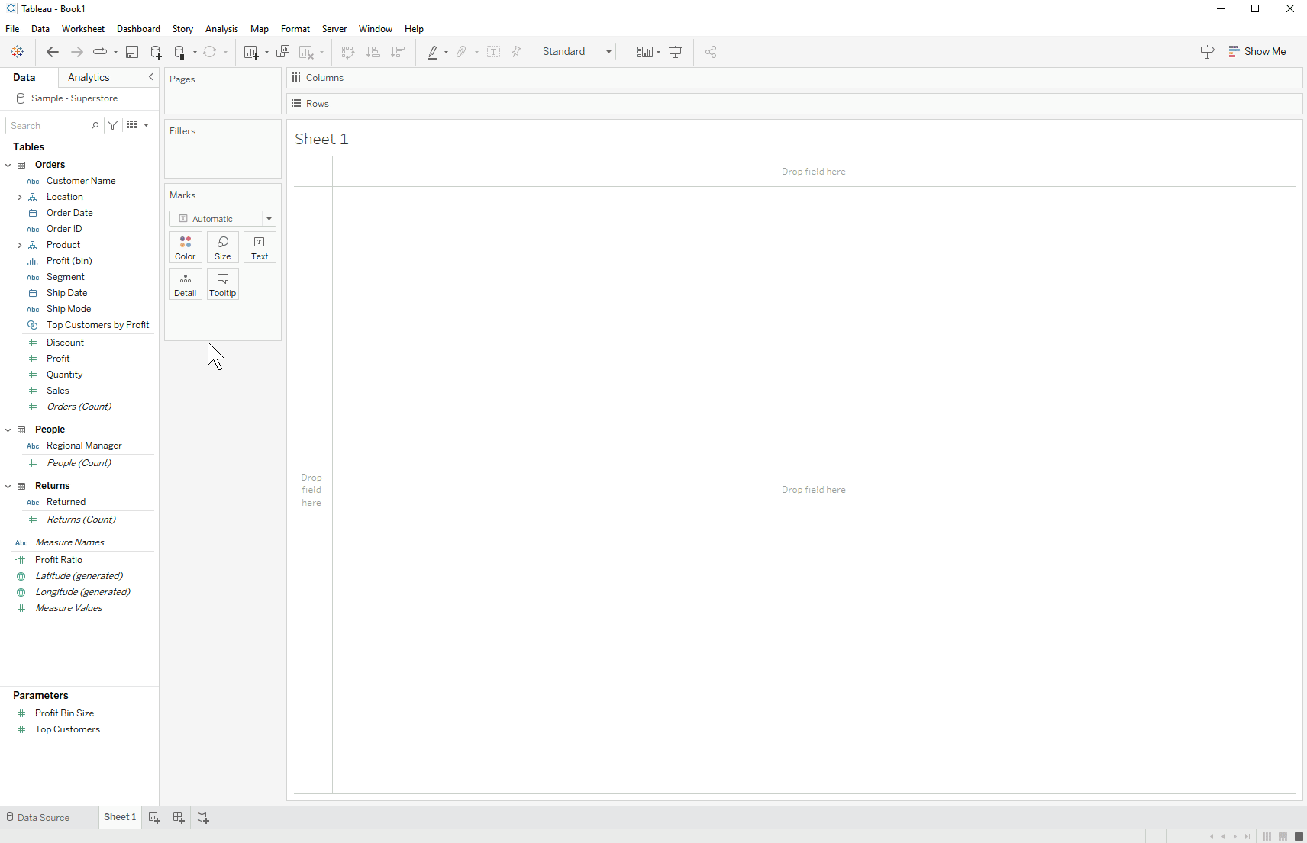Click the Tableau logo start page icon

click(x=18, y=52)
